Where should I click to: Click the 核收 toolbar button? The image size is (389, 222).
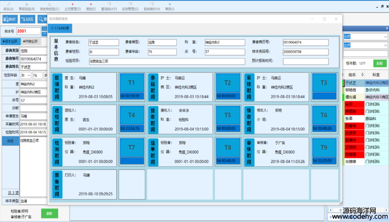[x=10, y=19]
